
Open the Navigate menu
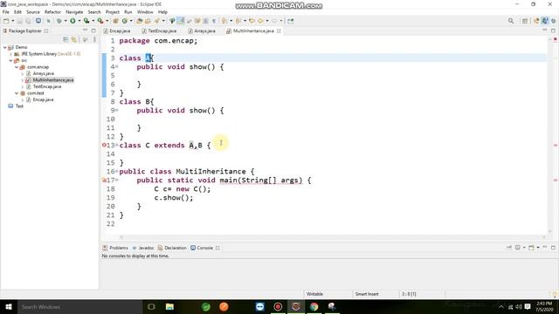point(74,12)
